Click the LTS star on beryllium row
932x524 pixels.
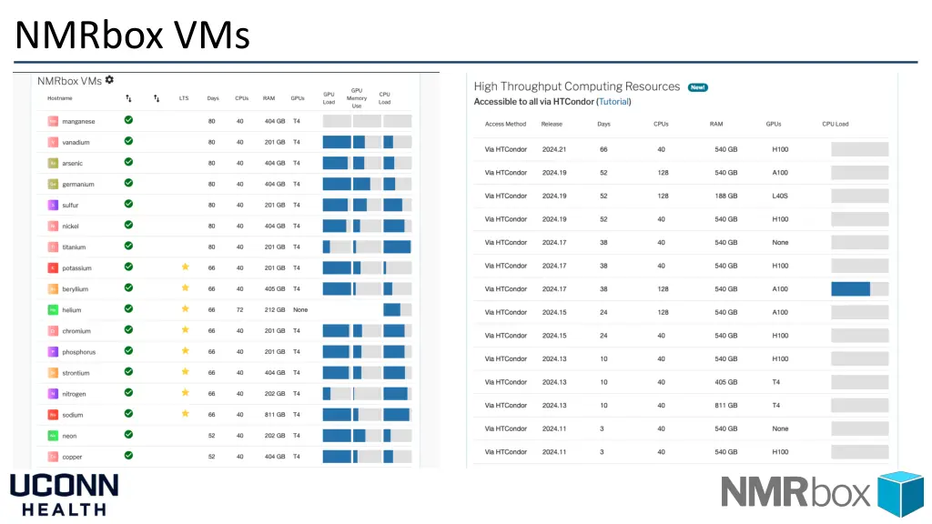tap(186, 287)
